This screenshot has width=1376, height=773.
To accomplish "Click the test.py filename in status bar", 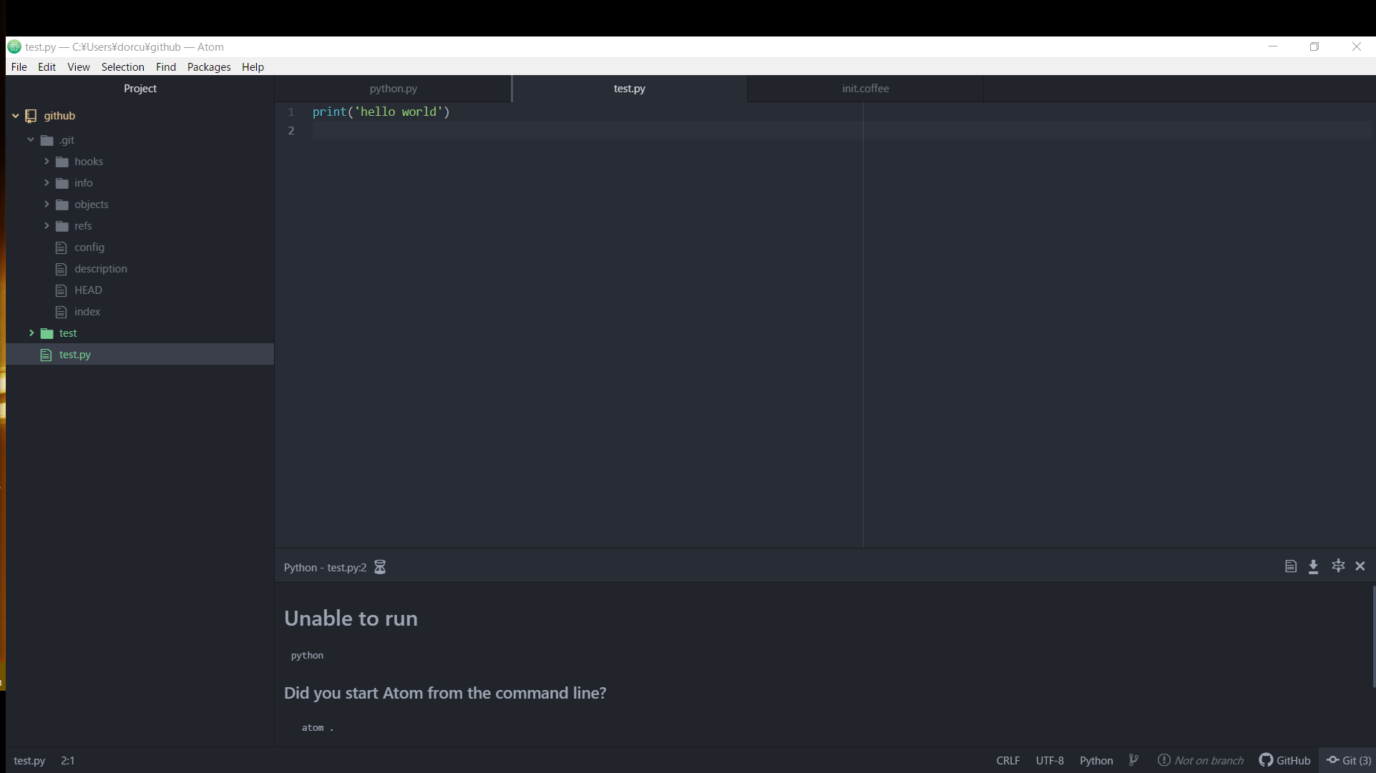I will click(29, 760).
